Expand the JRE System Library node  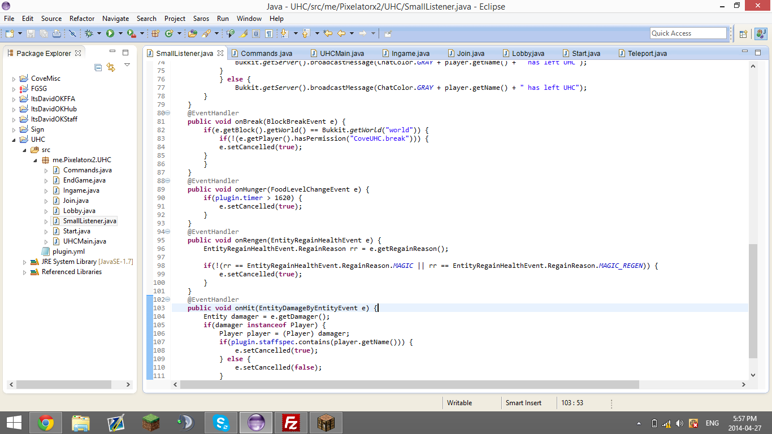point(24,262)
